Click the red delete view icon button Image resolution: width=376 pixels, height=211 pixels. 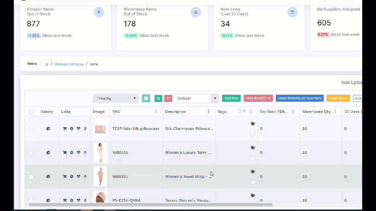tap(168, 98)
